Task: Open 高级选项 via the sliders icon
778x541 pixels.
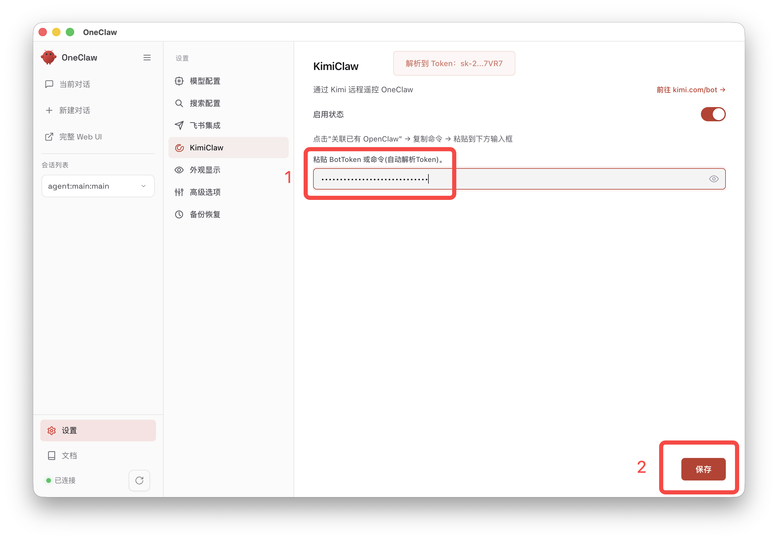Action: pyautogui.click(x=179, y=192)
